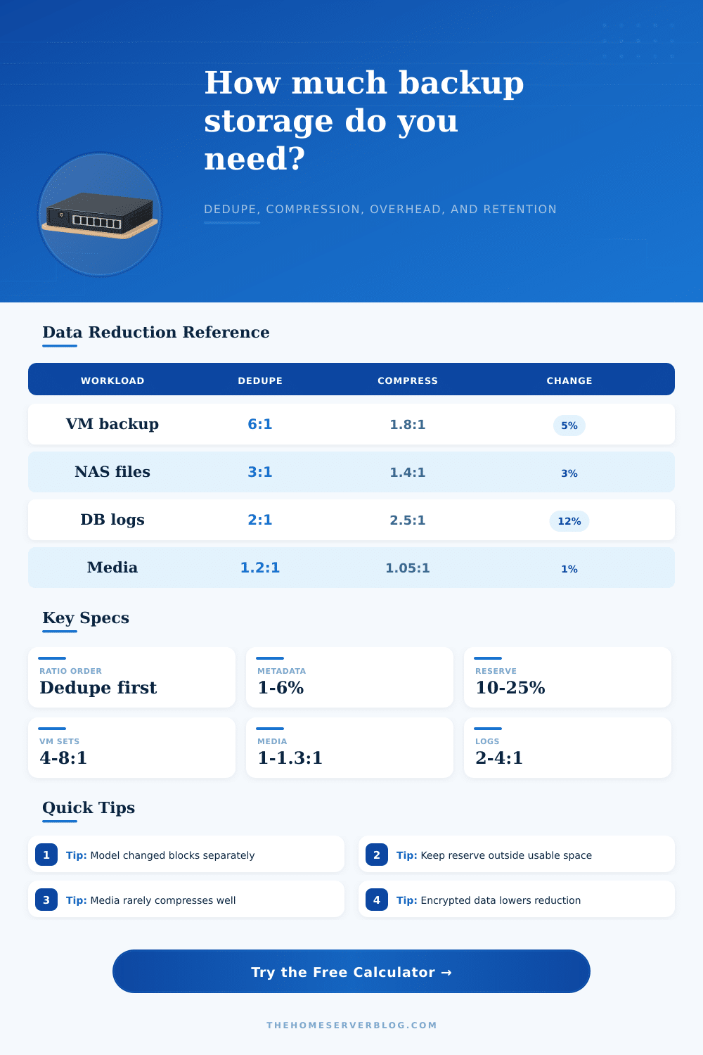This screenshot has width=703, height=1055.
Task: Select the Media row label
Action: coord(112,568)
